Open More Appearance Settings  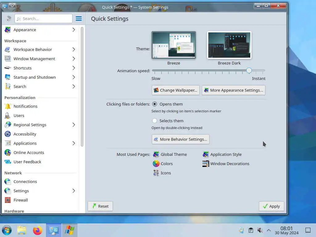[234, 90]
